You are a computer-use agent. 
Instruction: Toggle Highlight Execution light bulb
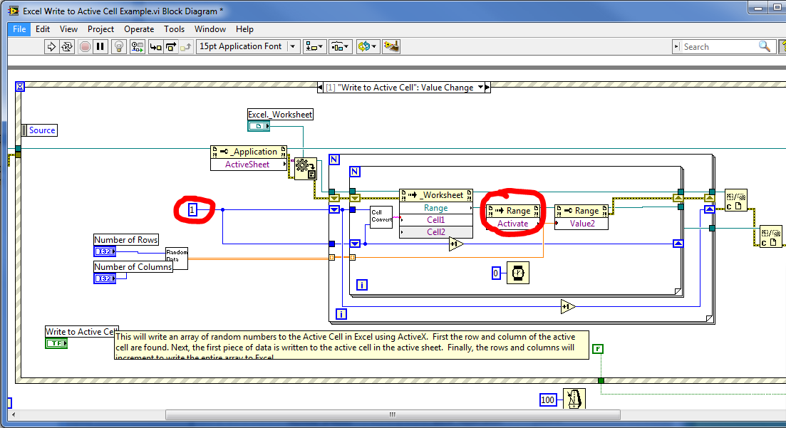pos(119,46)
